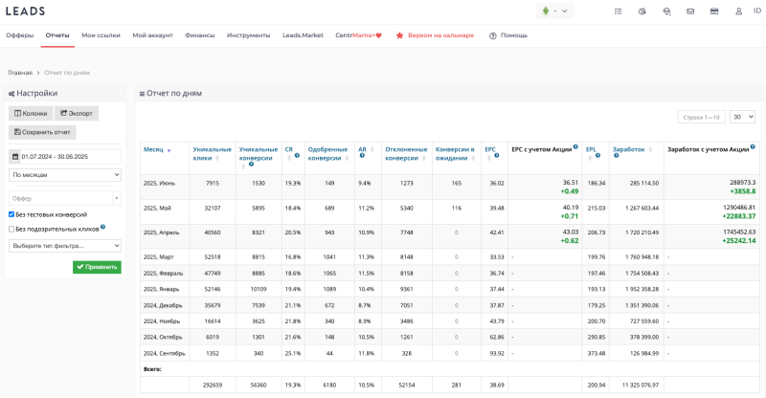766x398 pixels.
Task: Click the pie chart statistics icon
Action: point(642,11)
